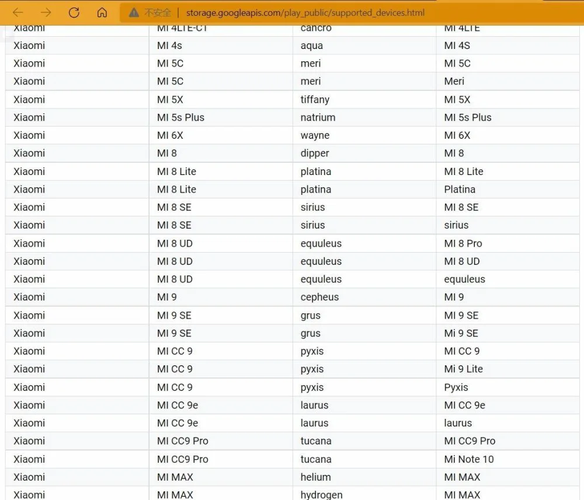The image size is (584, 500).
Task: Select the 'MI 8 Lite' cell in last column
Action: pos(507,171)
